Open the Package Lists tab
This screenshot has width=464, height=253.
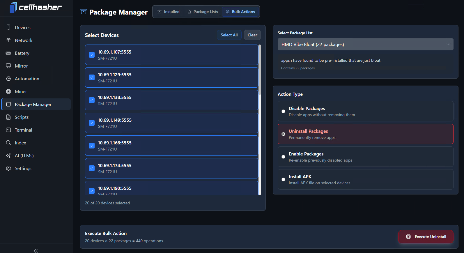[203, 12]
